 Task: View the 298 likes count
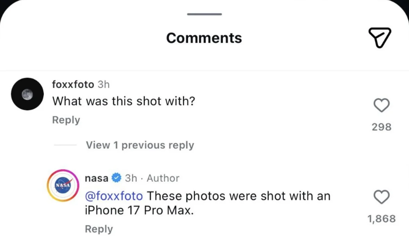click(x=382, y=127)
